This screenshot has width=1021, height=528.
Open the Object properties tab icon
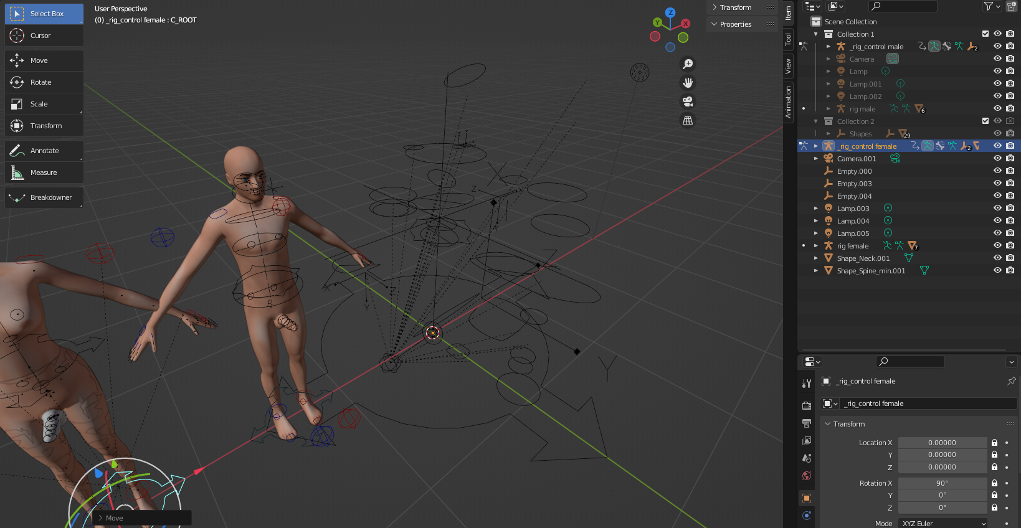click(807, 498)
